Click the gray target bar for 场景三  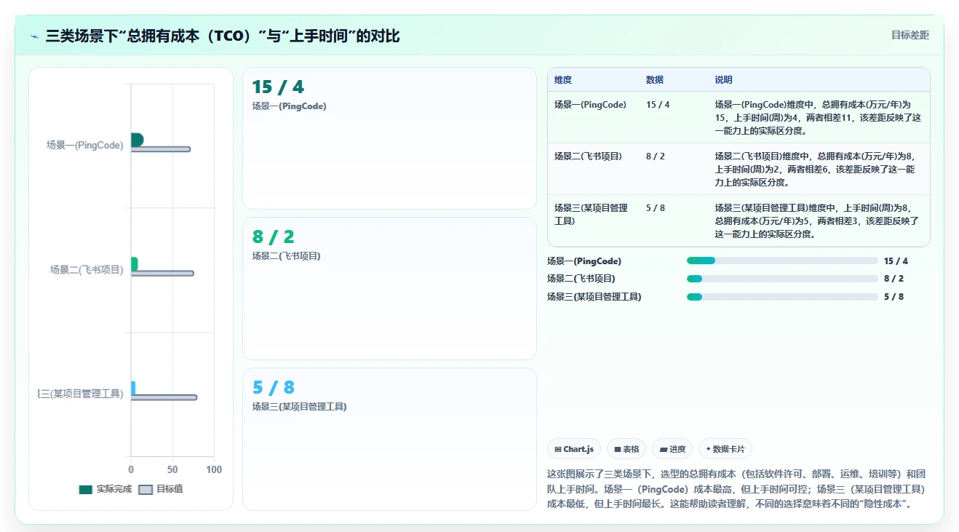pos(164,397)
